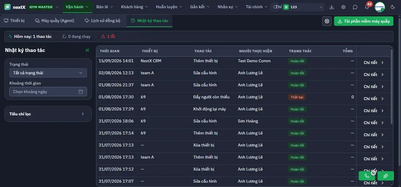This screenshot has width=401, height=187.
Task: Click the red warning icon beside 1 lỗi
Action: click(x=103, y=36)
